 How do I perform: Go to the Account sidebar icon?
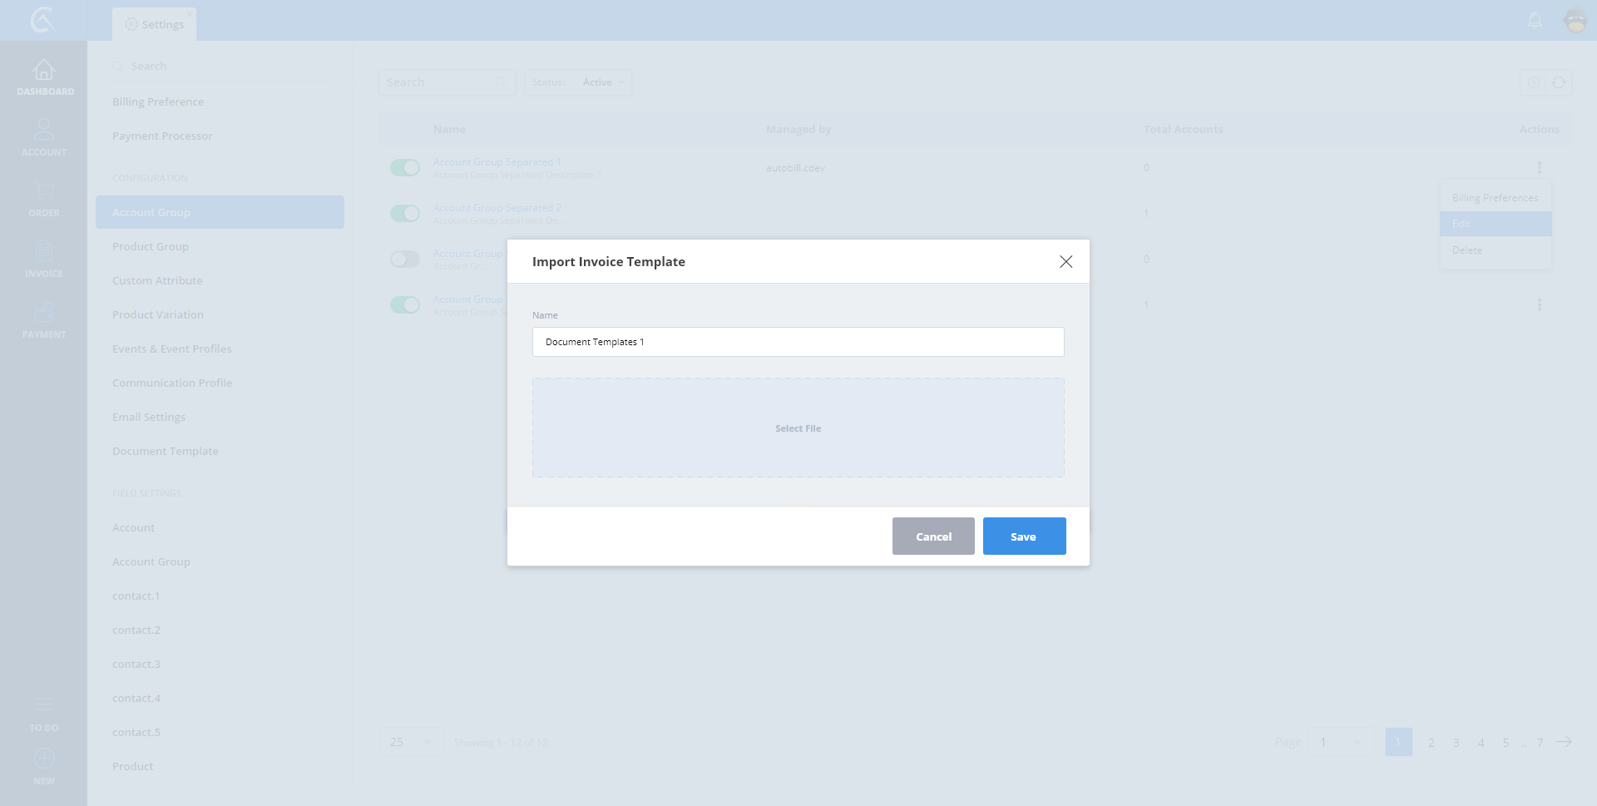point(43,130)
